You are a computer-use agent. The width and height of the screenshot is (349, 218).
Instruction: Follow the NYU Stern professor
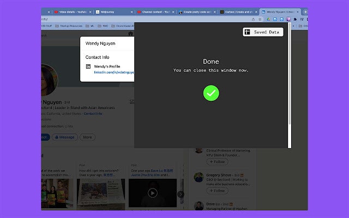click(217, 162)
